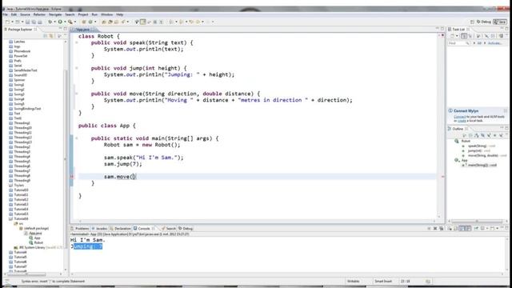Open the Navigate menu
This screenshot has width=512, height=288.
tap(55, 14)
